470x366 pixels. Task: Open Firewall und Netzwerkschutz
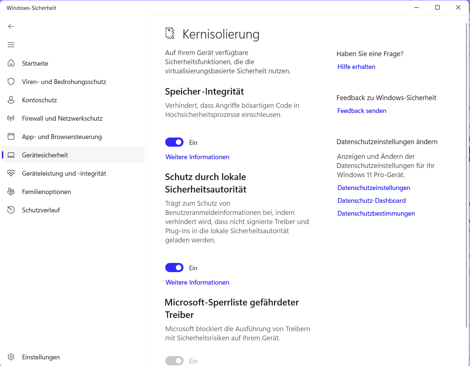(73, 118)
